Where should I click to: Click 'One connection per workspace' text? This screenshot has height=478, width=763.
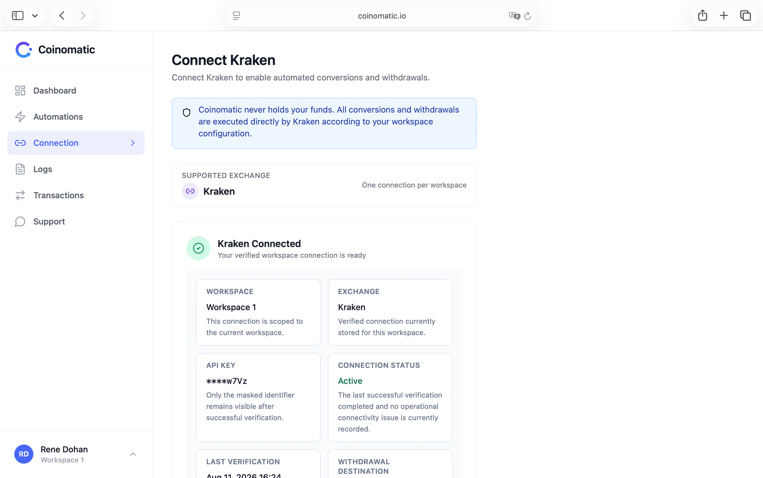pos(414,185)
